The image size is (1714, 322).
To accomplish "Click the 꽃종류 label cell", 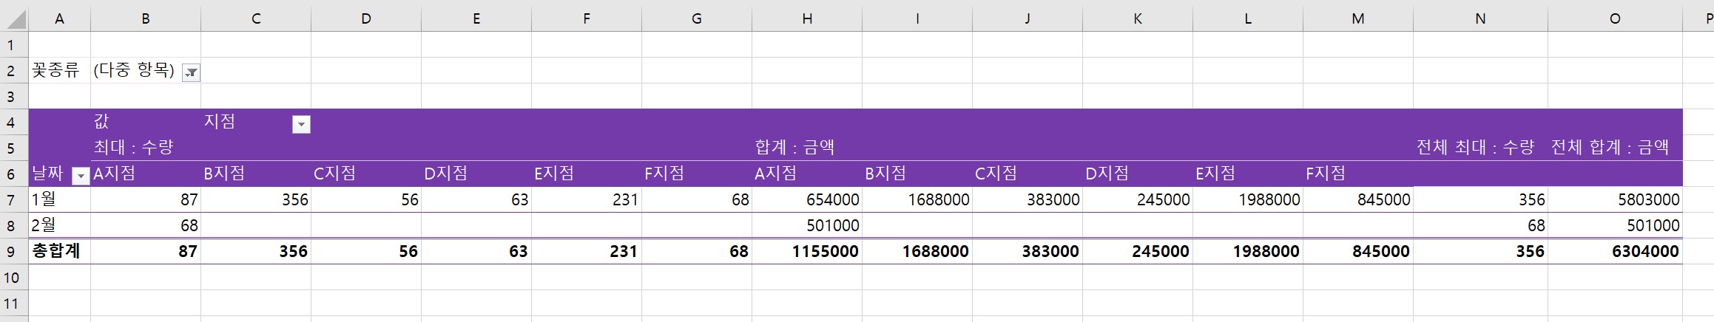I will click(59, 70).
